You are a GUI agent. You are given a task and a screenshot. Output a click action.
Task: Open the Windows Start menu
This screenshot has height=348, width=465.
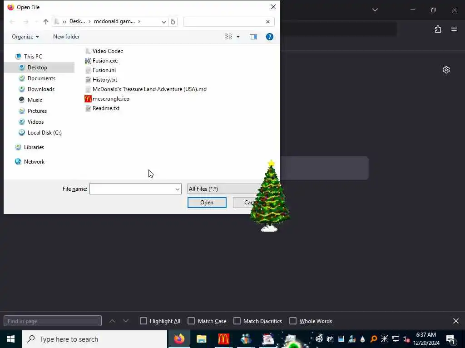click(x=11, y=339)
